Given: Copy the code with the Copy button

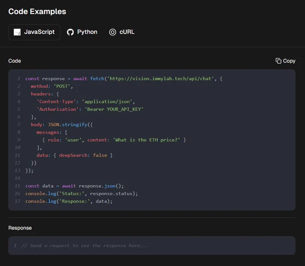Looking at the screenshot, I should (285, 61).
